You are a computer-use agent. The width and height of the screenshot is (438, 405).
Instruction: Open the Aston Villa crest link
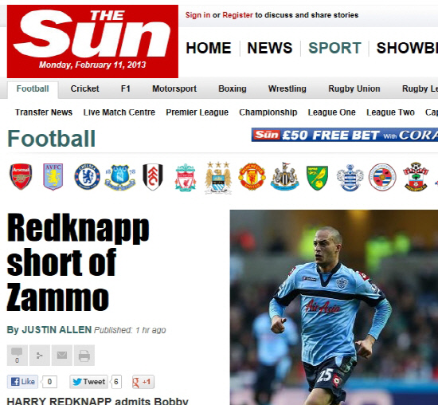(53, 177)
